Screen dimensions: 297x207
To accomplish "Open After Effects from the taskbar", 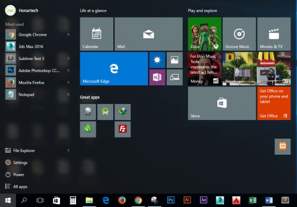I will tap(204, 200).
